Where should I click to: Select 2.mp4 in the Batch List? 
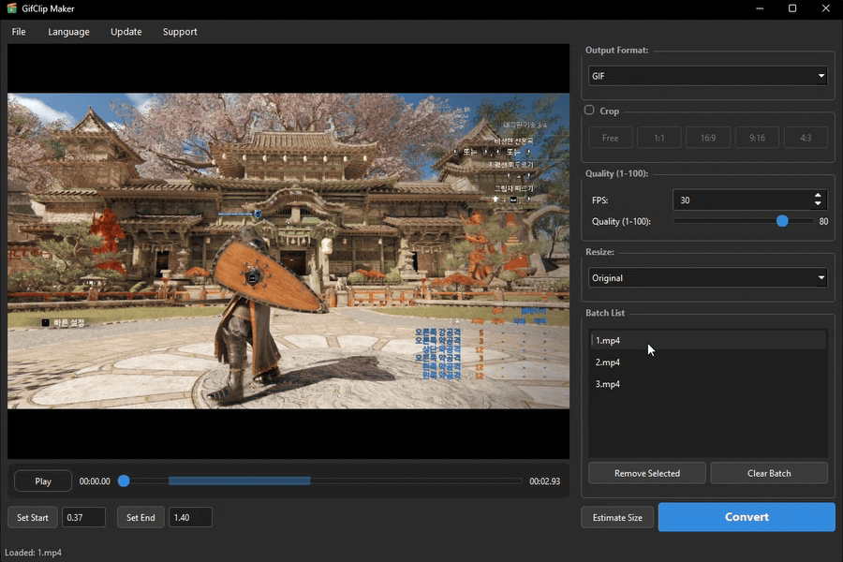coord(707,362)
